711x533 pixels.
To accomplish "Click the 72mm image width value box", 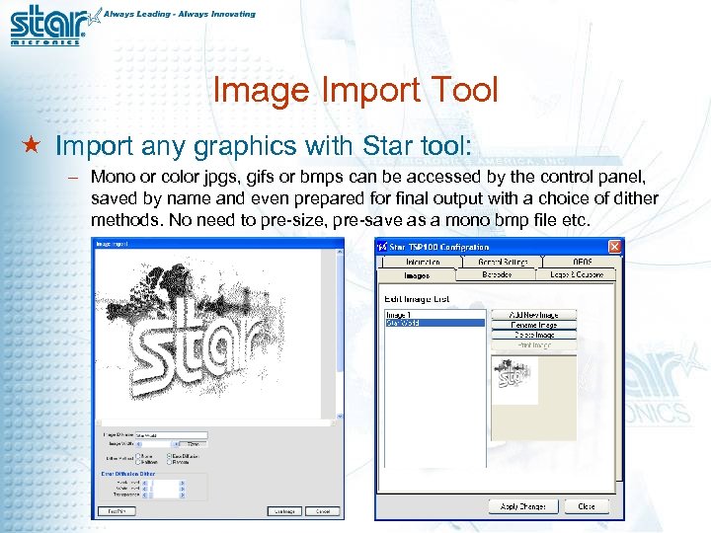I will pyautogui.click(x=193, y=444).
